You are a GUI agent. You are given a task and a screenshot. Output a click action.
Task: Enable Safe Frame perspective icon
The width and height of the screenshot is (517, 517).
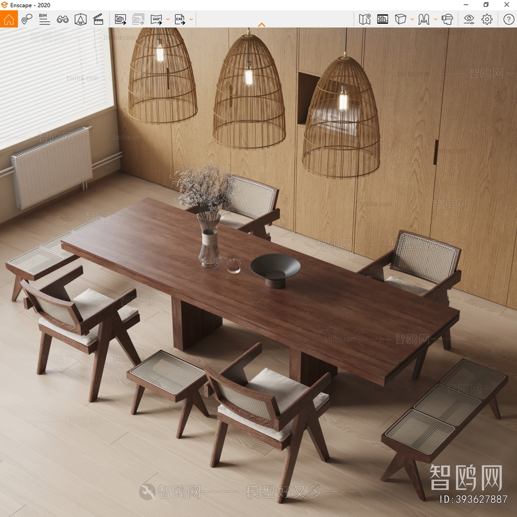tap(80, 19)
